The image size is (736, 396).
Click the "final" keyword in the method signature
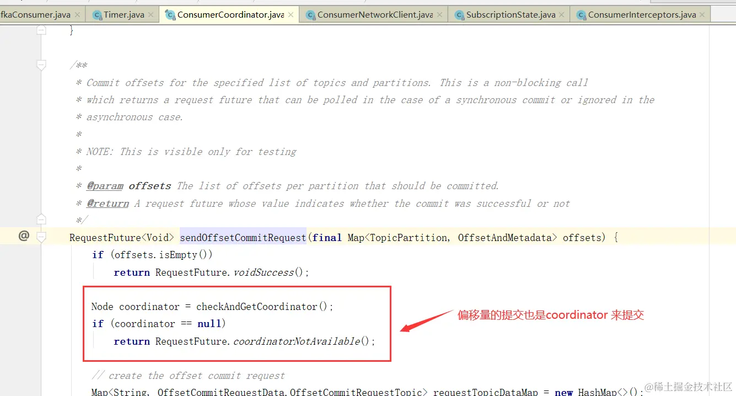[327, 238]
